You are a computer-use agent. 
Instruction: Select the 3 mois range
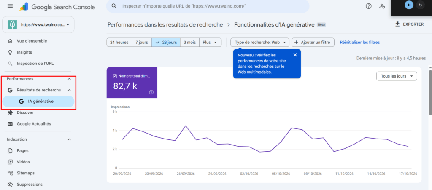click(190, 43)
